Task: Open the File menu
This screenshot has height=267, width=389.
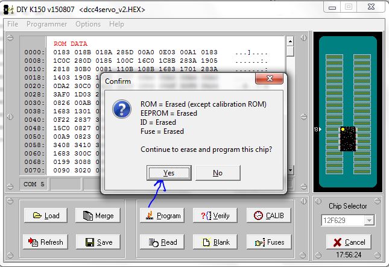Action: tap(13, 24)
